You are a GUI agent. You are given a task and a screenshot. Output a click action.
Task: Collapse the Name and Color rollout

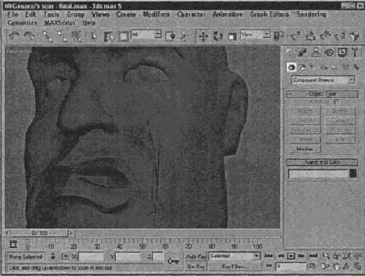pos(322,162)
